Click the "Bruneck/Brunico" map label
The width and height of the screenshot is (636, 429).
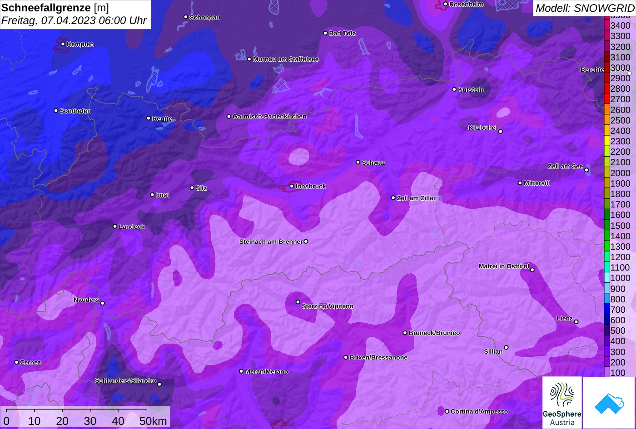pos(434,333)
